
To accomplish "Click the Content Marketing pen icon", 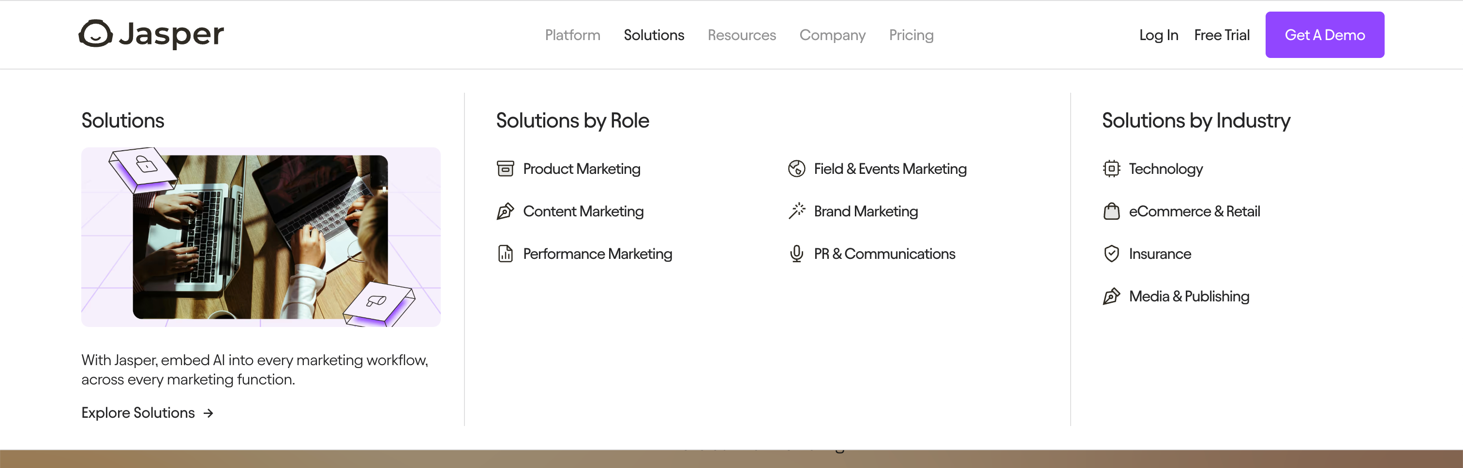I will [505, 212].
